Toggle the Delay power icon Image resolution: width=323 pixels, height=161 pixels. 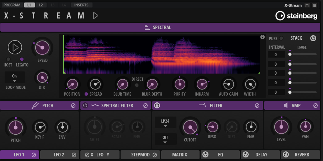tap(246, 155)
